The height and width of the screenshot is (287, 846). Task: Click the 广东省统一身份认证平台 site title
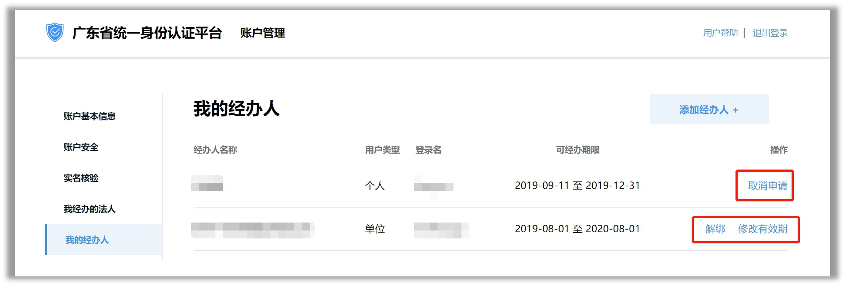pos(147,33)
